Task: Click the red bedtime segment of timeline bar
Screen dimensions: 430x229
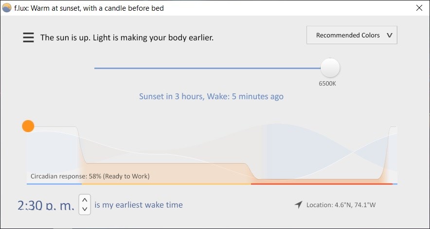Action: (x=322, y=184)
